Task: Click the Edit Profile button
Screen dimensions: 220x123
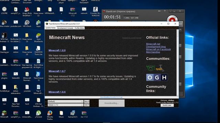Action: tap(87, 105)
